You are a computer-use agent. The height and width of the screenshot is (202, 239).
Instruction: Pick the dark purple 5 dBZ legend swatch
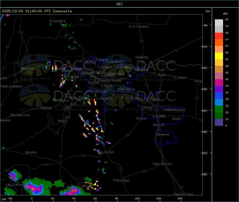219,122
